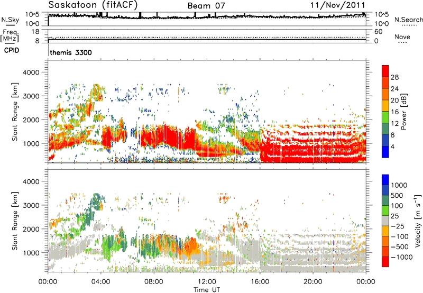Click the "4000" range tick of velocity panel

31,181
